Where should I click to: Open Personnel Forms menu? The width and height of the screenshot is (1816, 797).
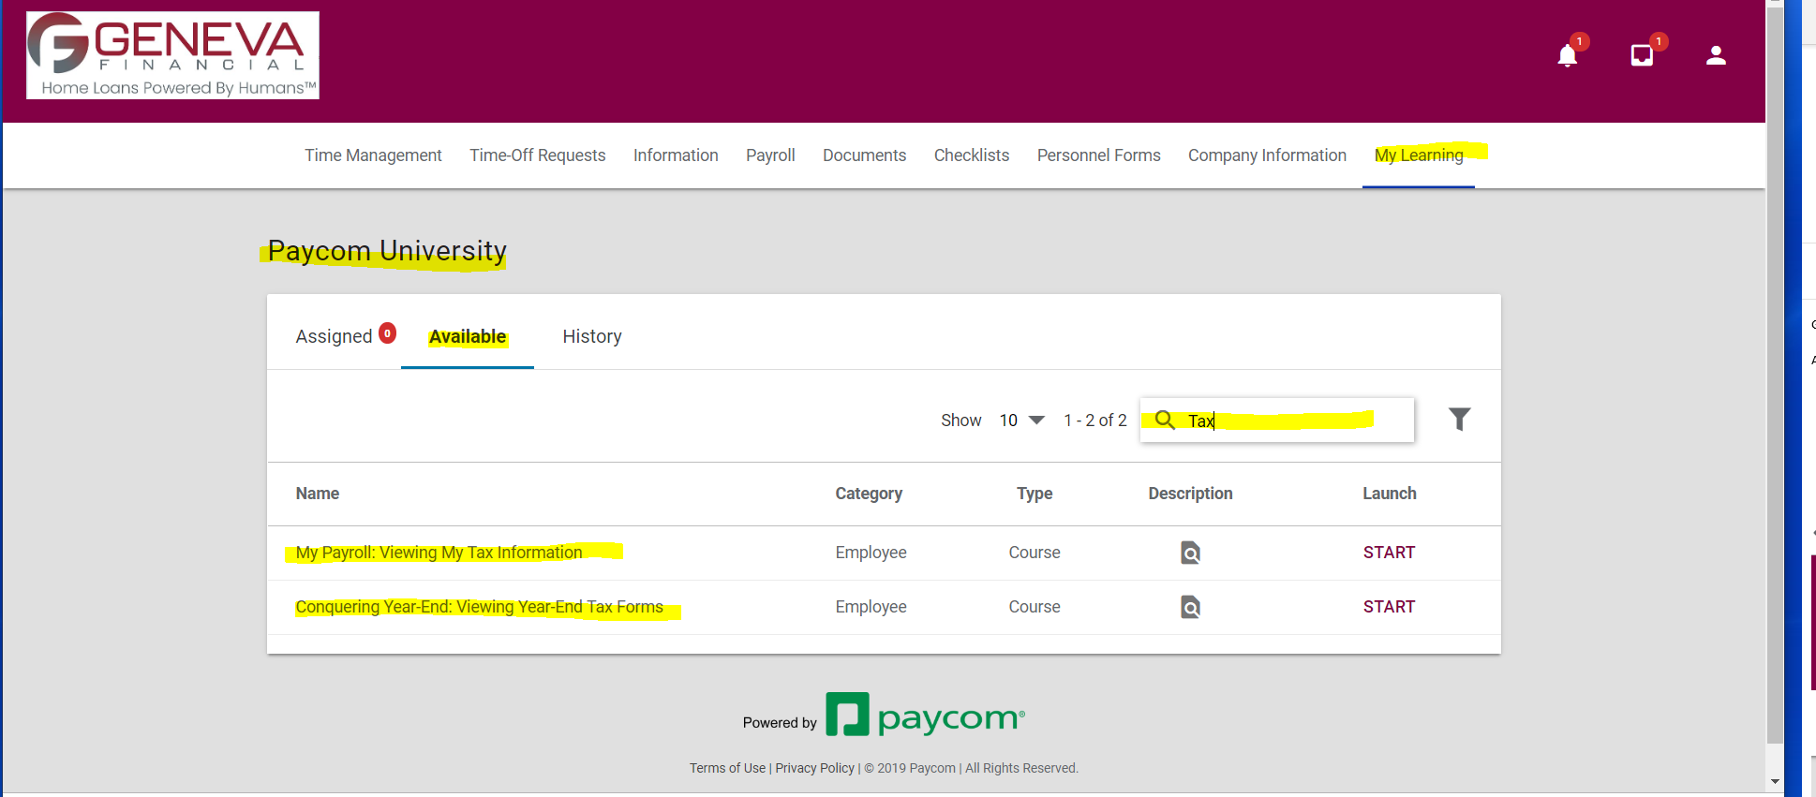click(x=1098, y=155)
